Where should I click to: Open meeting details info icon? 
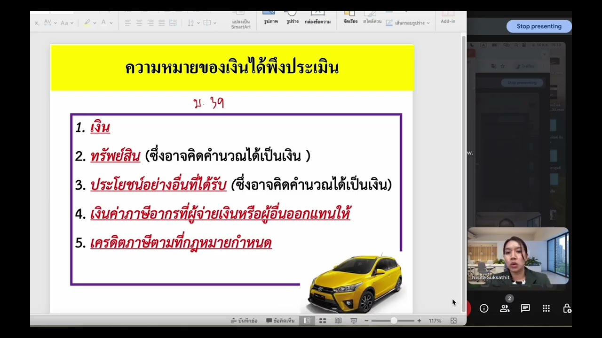pyautogui.click(x=484, y=308)
